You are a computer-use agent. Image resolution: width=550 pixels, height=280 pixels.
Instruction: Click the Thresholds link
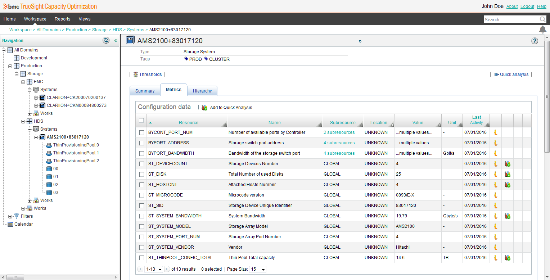tap(150, 74)
